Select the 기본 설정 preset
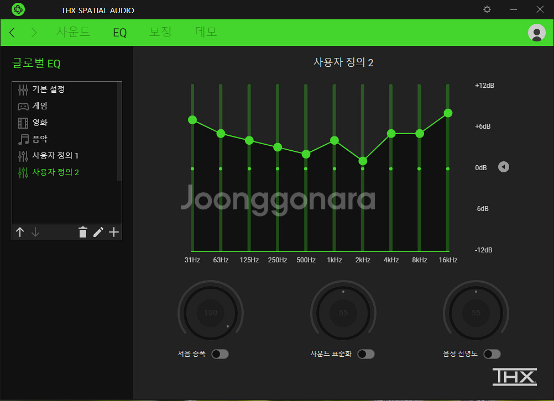 coord(65,89)
